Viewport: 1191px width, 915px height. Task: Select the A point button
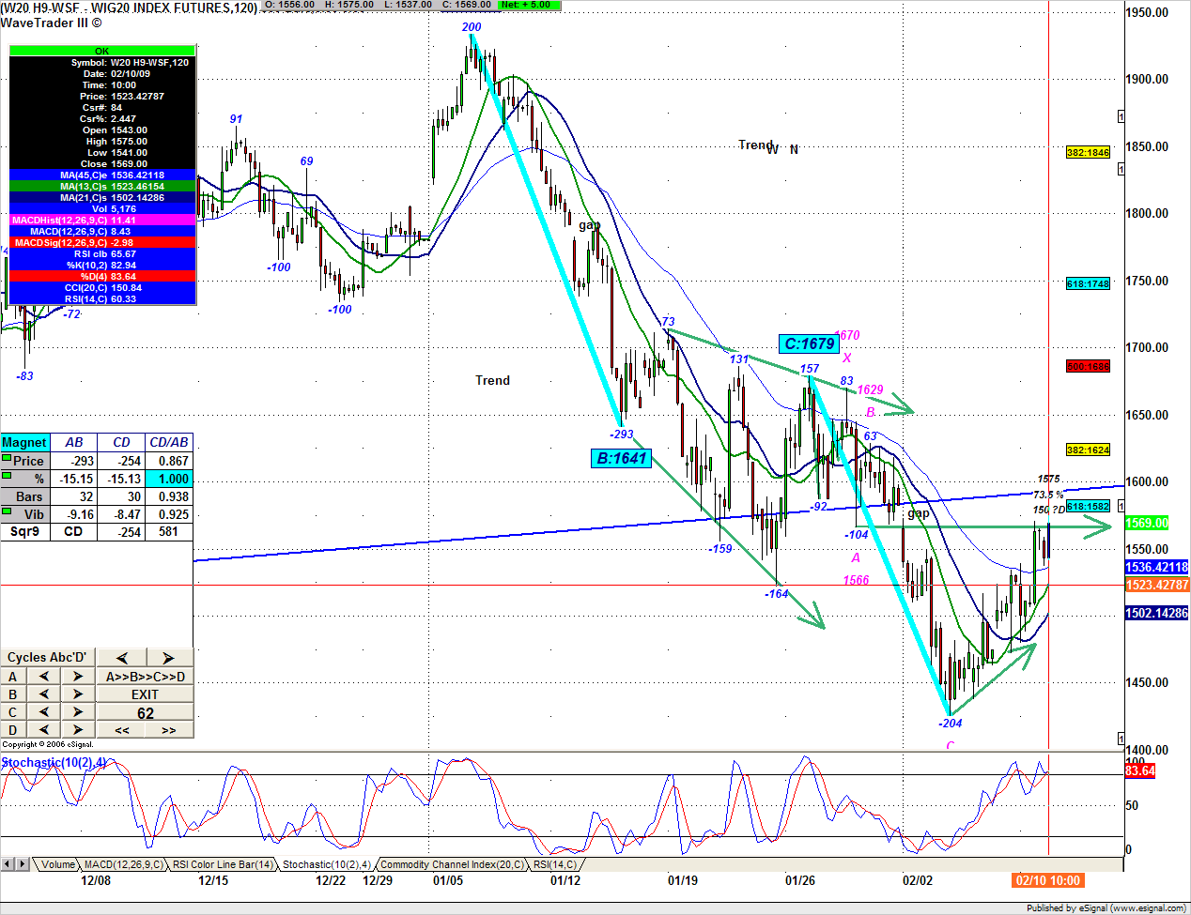(x=13, y=677)
